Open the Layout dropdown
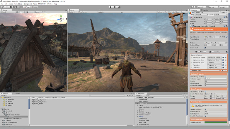The image size is (230, 129). coord(224,7)
